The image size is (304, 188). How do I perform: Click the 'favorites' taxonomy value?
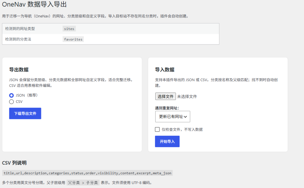tap(73, 39)
